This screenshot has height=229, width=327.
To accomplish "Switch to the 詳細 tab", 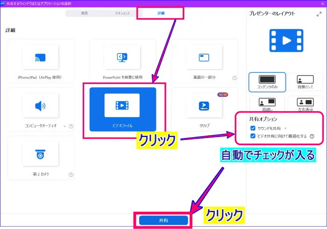I will pos(161,14).
